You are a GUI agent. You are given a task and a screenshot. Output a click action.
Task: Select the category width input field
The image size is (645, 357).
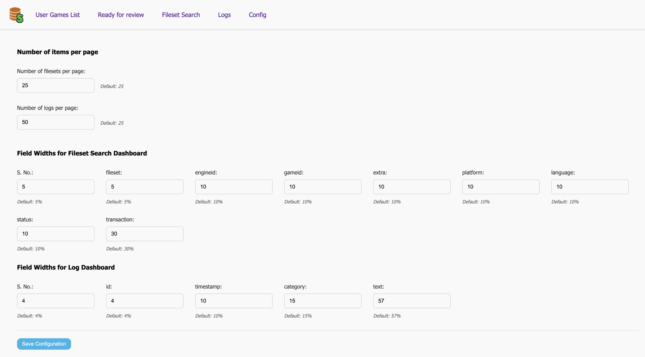tap(323, 301)
